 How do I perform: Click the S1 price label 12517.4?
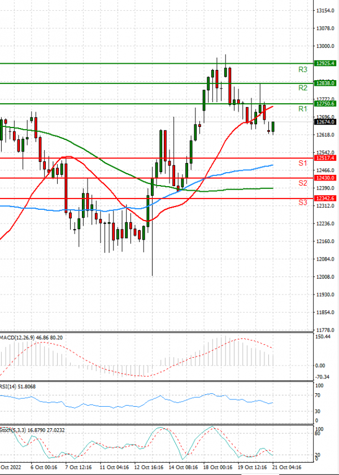[x=325, y=158]
